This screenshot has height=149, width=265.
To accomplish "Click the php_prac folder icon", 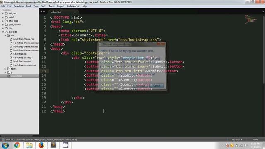I will tap(7, 21).
